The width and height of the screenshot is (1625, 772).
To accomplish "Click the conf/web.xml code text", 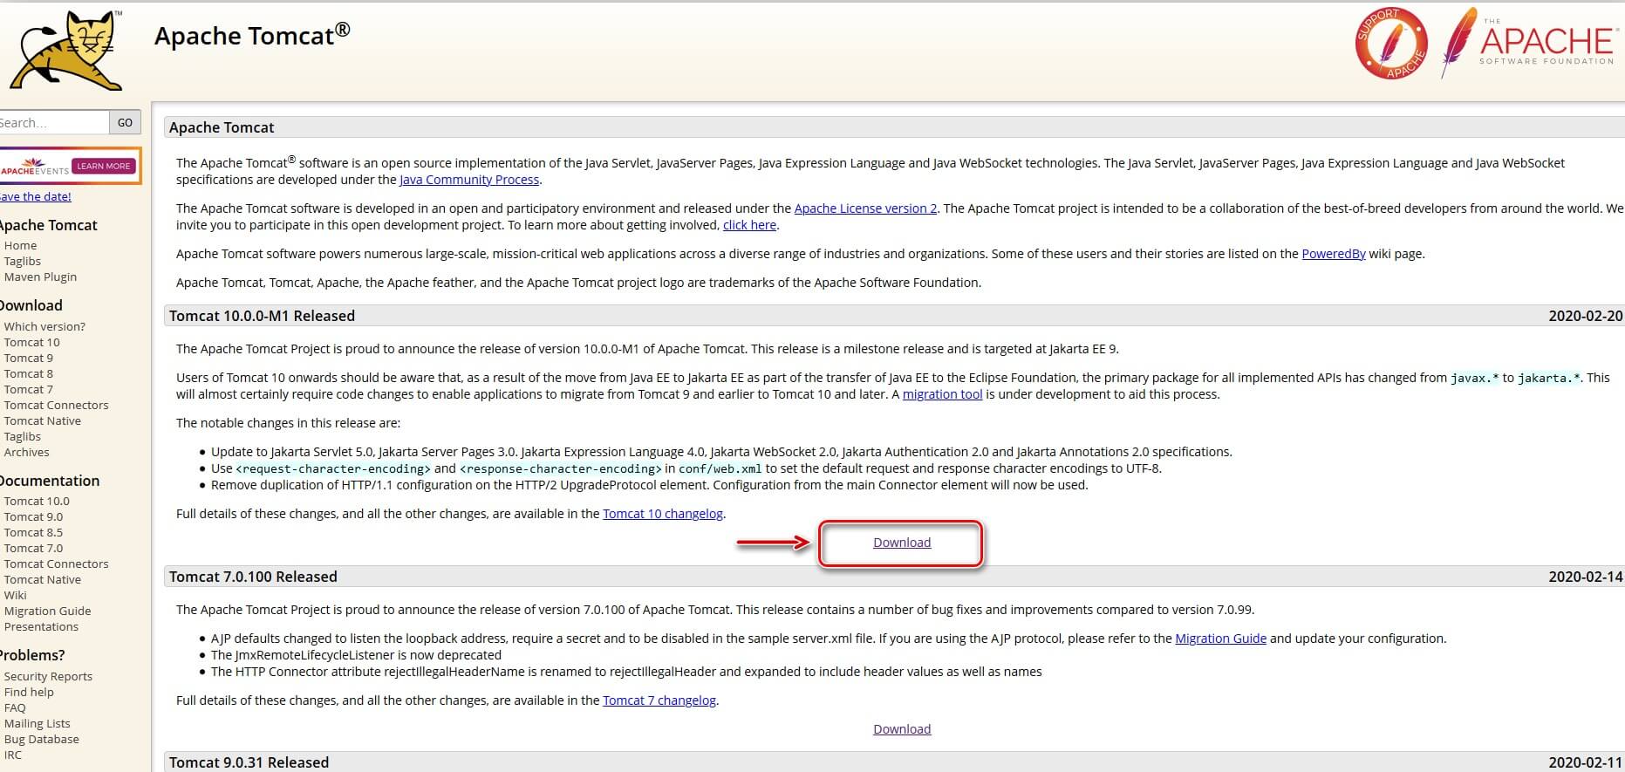I will pyautogui.click(x=720, y=468).
